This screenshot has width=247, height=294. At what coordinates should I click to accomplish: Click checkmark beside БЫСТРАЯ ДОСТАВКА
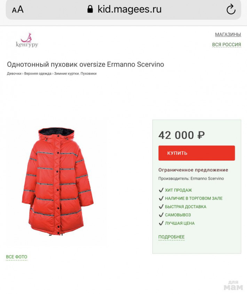tap(161, 207)
